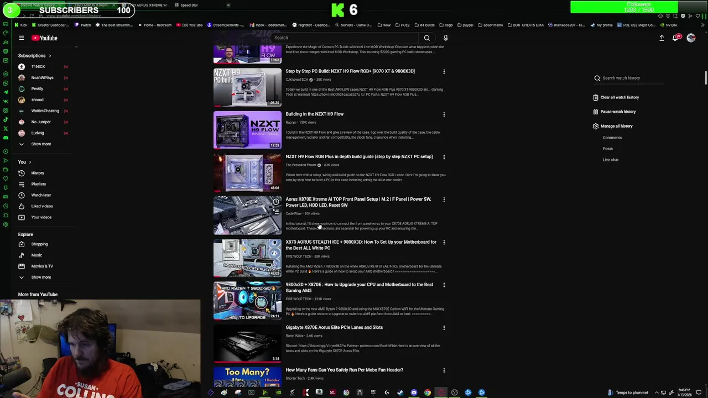Open Ludwig subscription channel

click(x=38, y=133)
